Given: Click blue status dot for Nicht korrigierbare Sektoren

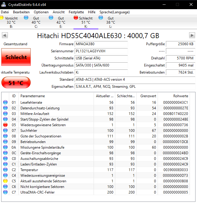Looking at the screenshot, I should click(5, 186).
